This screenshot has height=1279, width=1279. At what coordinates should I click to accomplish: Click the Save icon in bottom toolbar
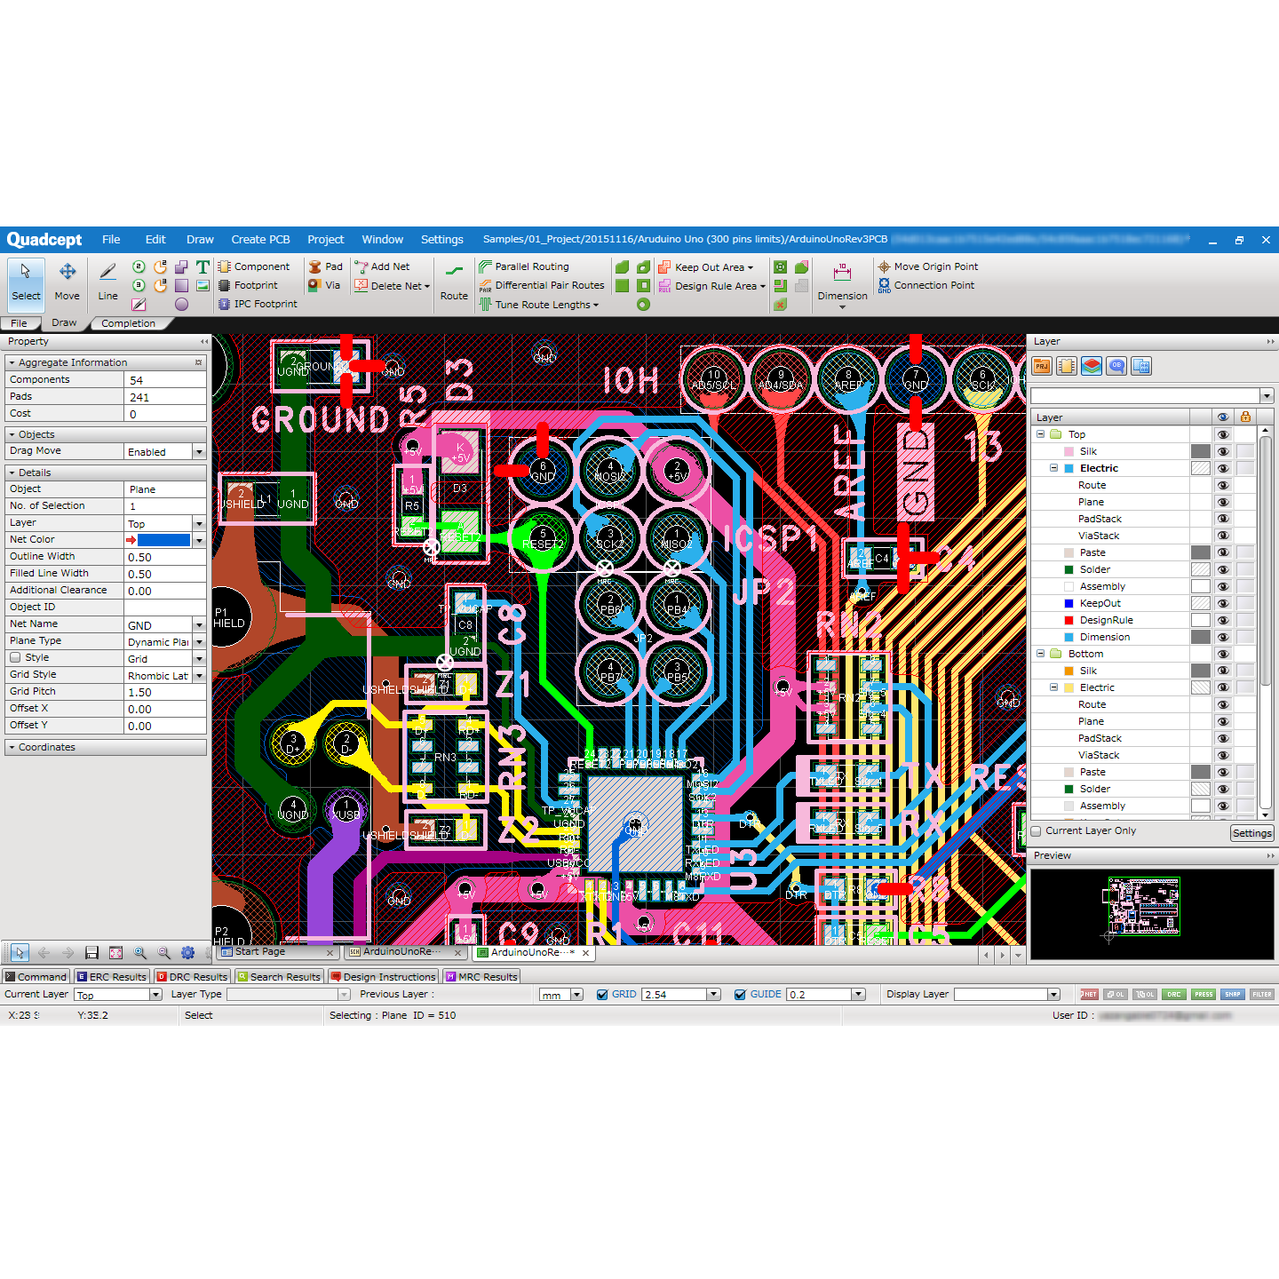coord(91,952)
